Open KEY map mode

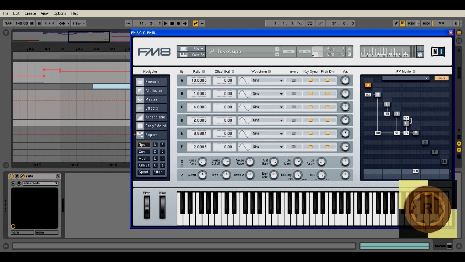pyautogui.click(x=412, y=23)
